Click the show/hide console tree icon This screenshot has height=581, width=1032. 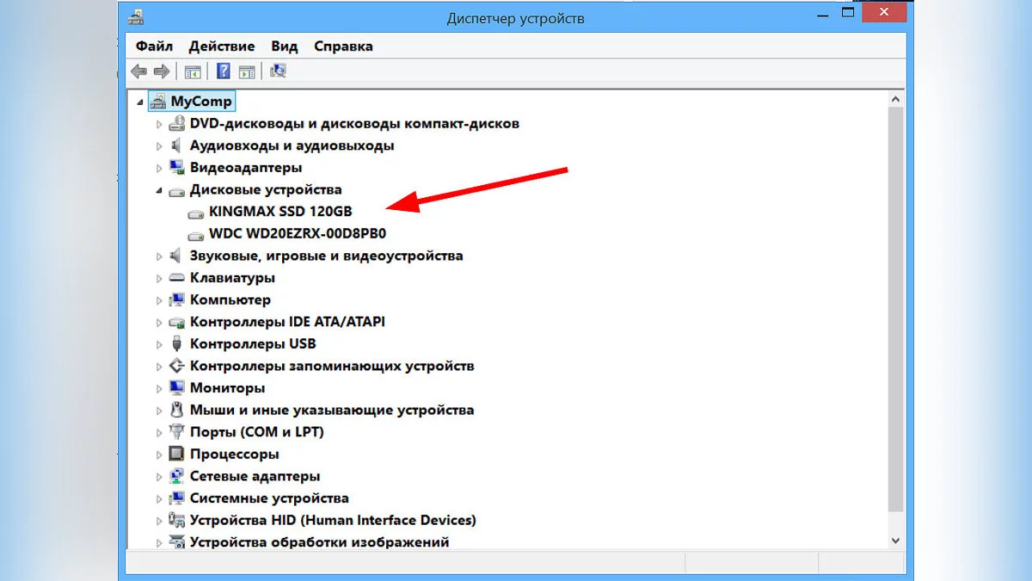193,71
